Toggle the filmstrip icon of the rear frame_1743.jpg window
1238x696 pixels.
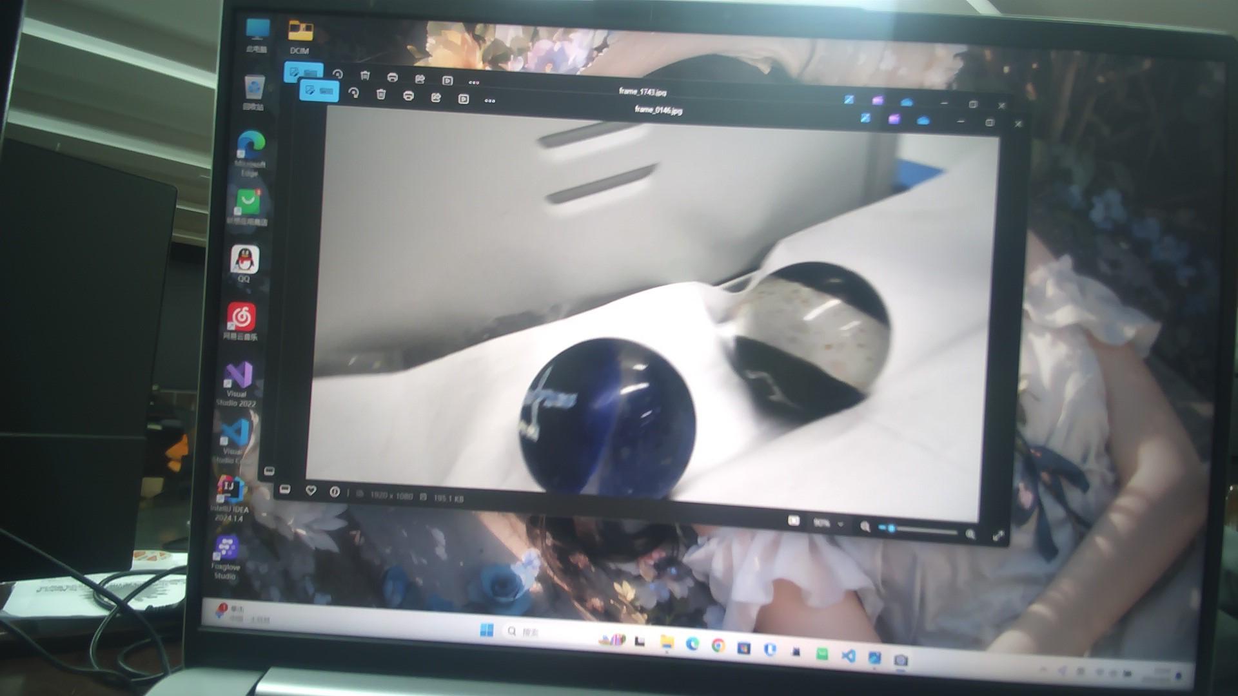tap(270, 471)
